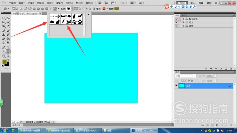The image size is (237, 133).
Task: Open the layer style picker dropdown
Action: (107, 9)
